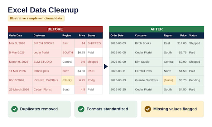The width and height of the screenshot is (212, 127).
Task: Click the brown checkmark beside Missing values flagged
Action: tap(148, 109)
